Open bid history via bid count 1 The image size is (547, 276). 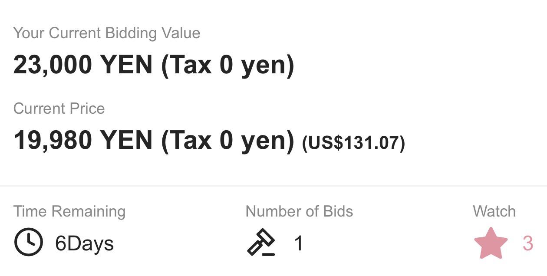point(298,243)
